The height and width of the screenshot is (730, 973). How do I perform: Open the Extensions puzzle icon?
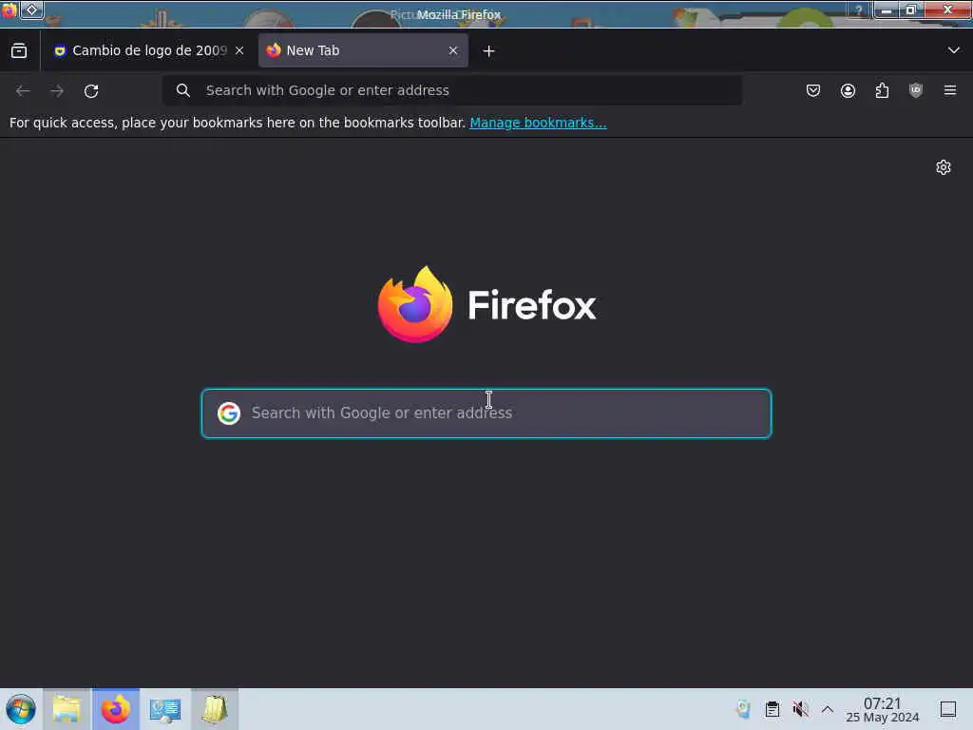click(882, 90)
